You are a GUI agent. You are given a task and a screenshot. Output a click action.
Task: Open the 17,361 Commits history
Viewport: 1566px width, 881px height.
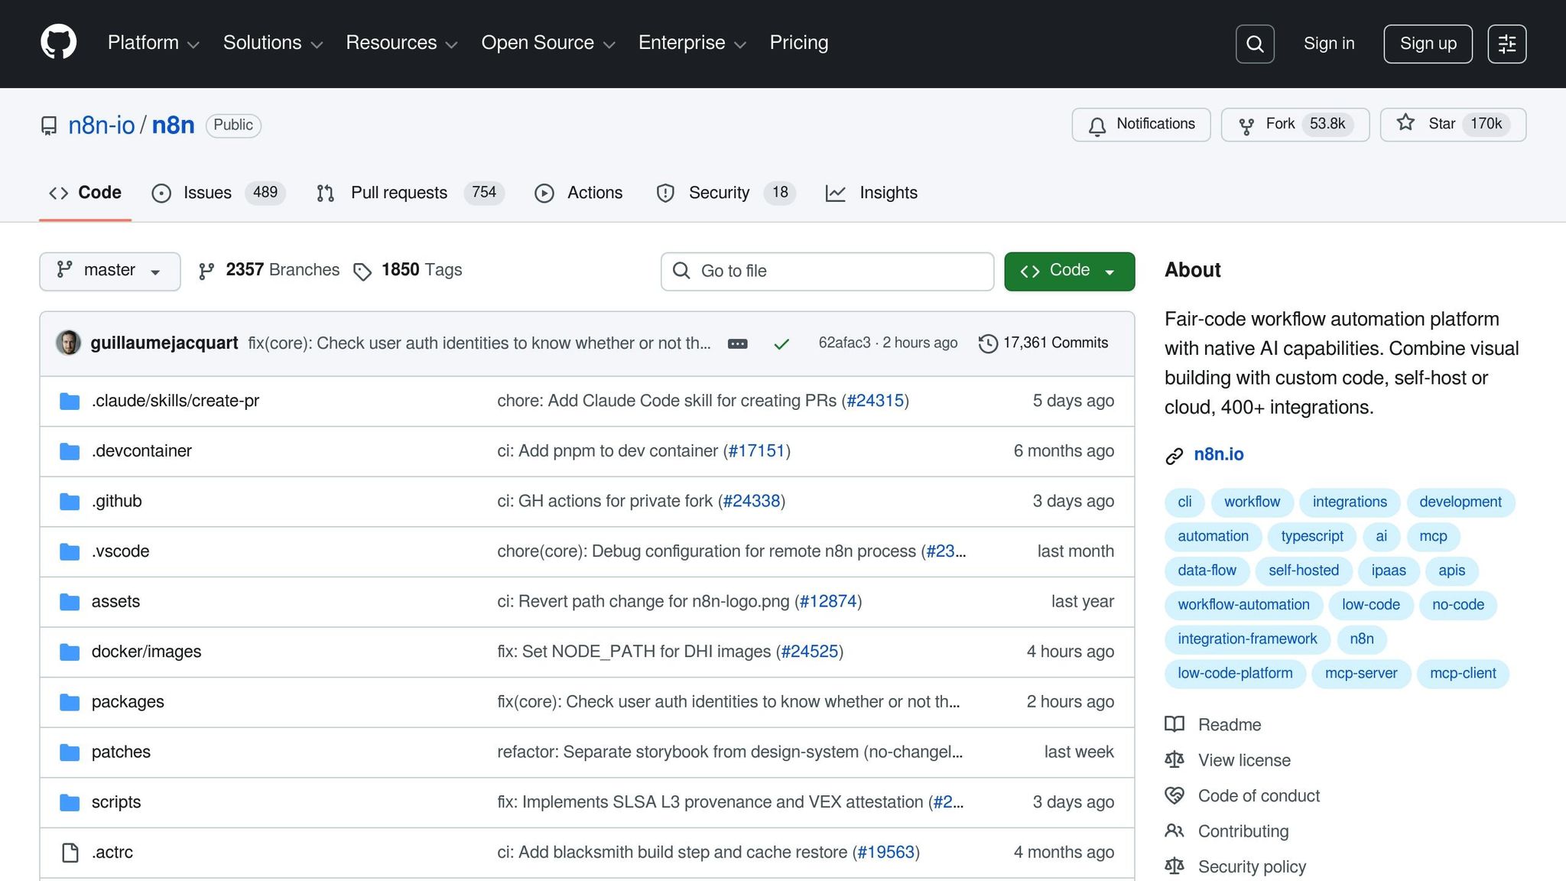(x=1043, y=343)
